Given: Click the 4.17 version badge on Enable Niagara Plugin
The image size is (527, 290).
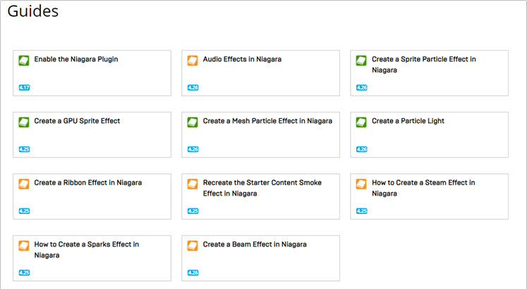Looking at the screenshot, I should [24, 88].
